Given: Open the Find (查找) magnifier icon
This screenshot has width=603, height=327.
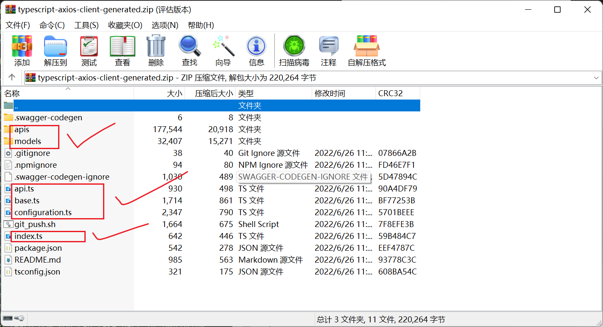Looking at the screenshot, I should [x=190, y=47].
